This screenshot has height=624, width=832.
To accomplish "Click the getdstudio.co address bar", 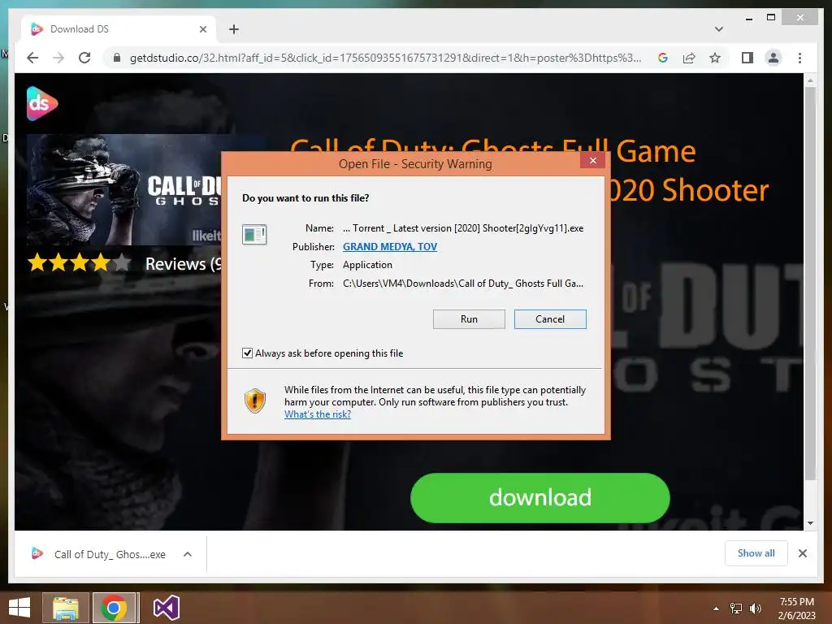I will tap(385, 58).
